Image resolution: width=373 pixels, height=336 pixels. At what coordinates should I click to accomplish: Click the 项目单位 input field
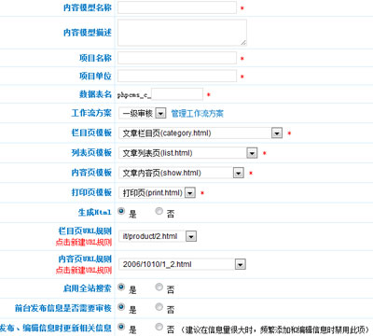[177, 76]
